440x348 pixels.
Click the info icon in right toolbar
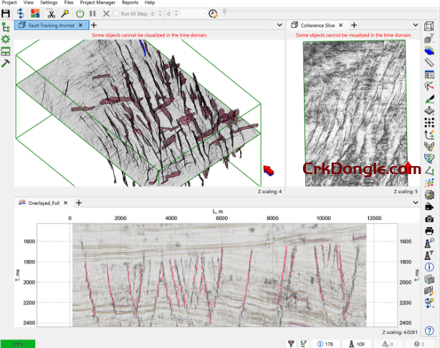pyautogui.click(x=429, y=267)
